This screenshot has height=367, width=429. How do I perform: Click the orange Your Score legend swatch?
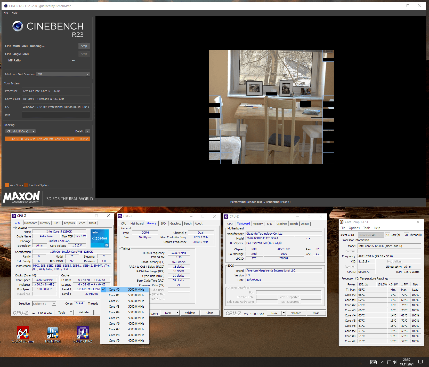click(7, 185)
